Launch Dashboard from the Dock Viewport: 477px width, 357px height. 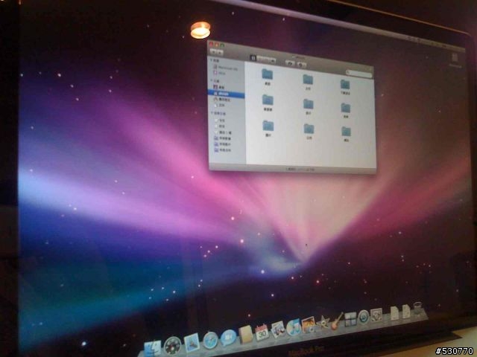point(172,345)
